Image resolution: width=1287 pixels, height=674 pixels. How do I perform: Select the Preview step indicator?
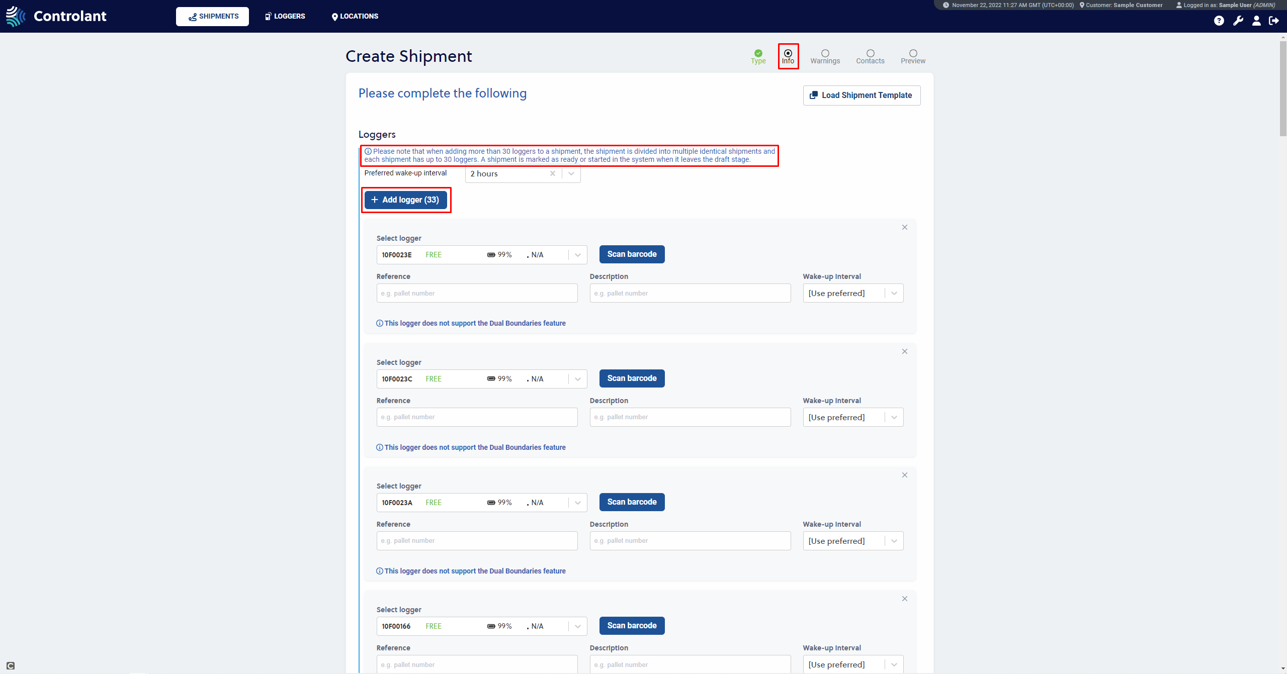[913, 57]
